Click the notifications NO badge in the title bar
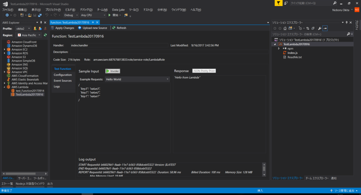Screen dimensions: 361x195 [357, 10]
